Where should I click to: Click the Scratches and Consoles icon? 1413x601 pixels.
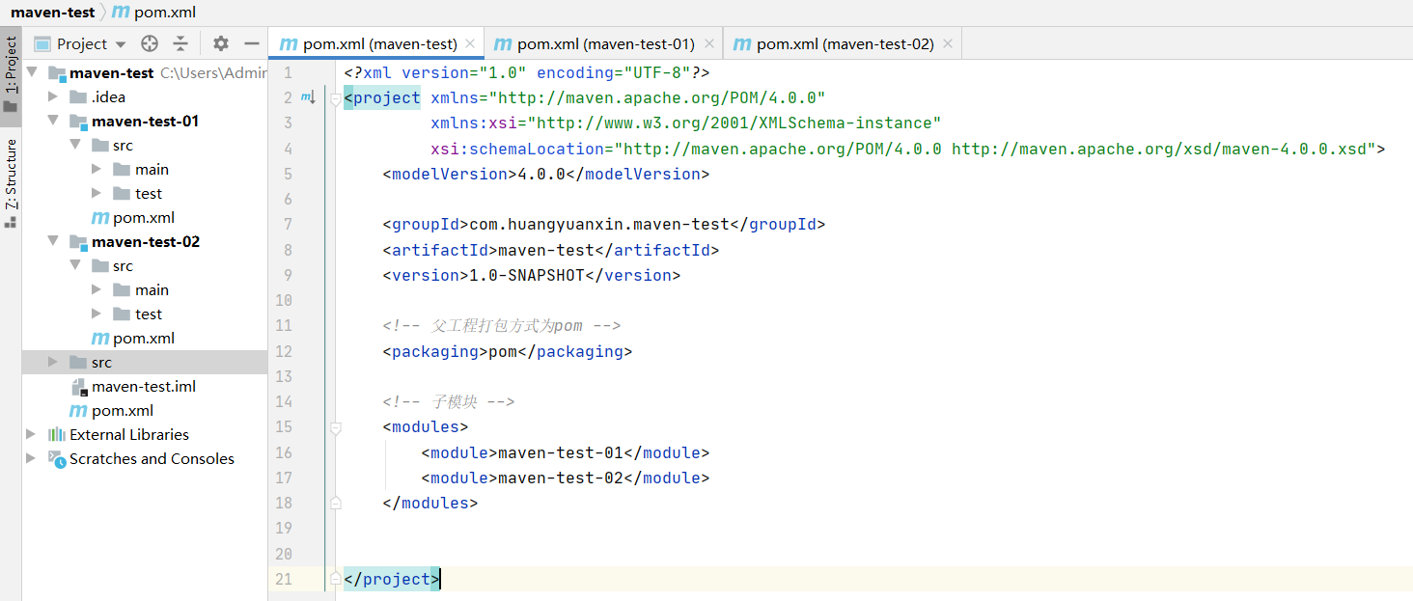[56, 458]
